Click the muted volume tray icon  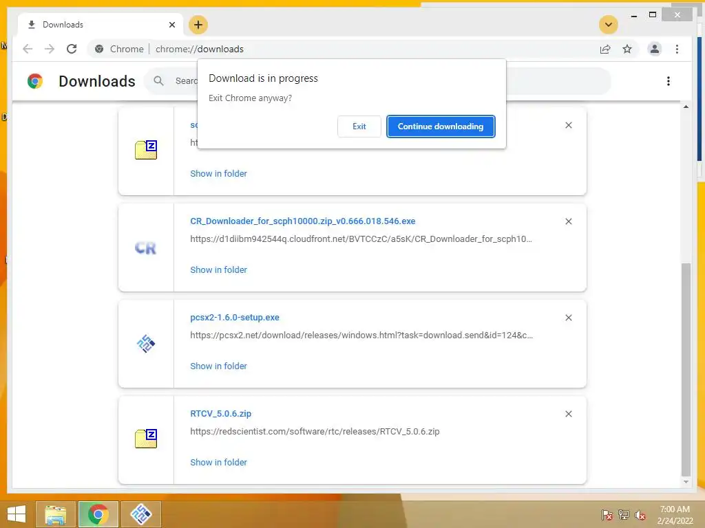640,515
